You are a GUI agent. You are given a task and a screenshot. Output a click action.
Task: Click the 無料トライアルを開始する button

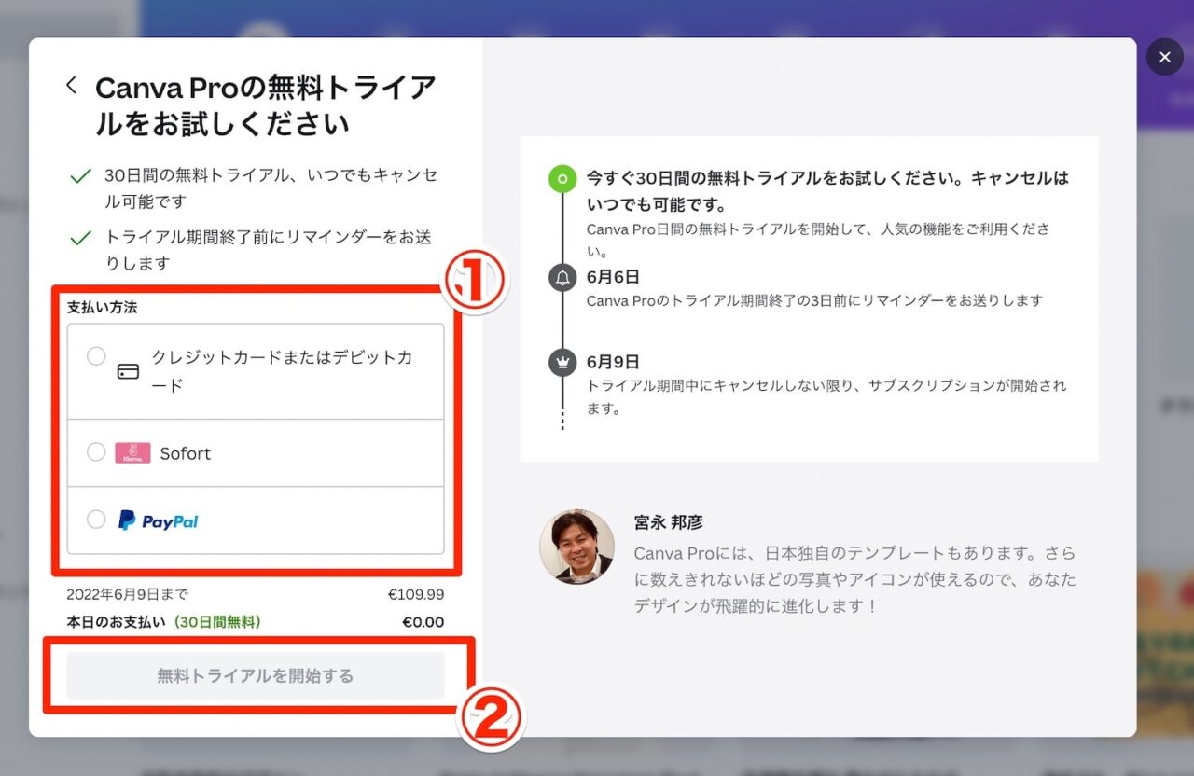[256, 675]
